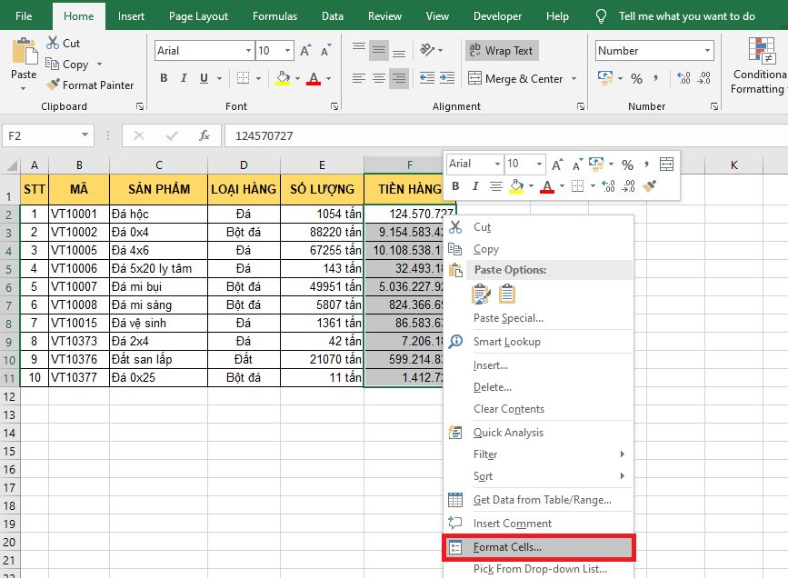
Task: Open the Number format dropdown
Action: (x=707, y=51)
